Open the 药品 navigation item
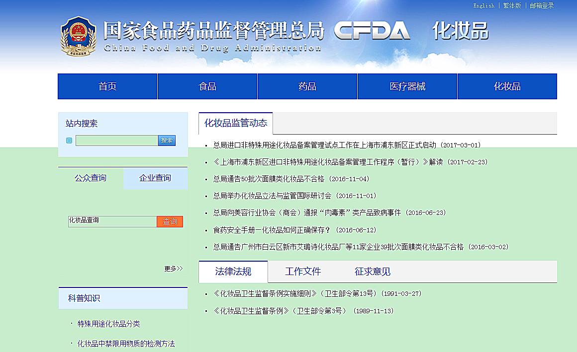The image size is (577, 352). click(307, 86)
